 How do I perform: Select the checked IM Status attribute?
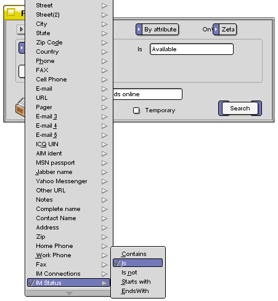[x=68, y=282]
